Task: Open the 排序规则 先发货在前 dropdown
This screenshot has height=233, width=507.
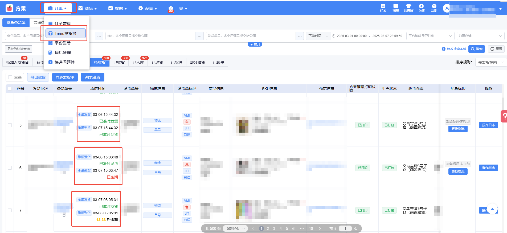Action: click(490, 62)
